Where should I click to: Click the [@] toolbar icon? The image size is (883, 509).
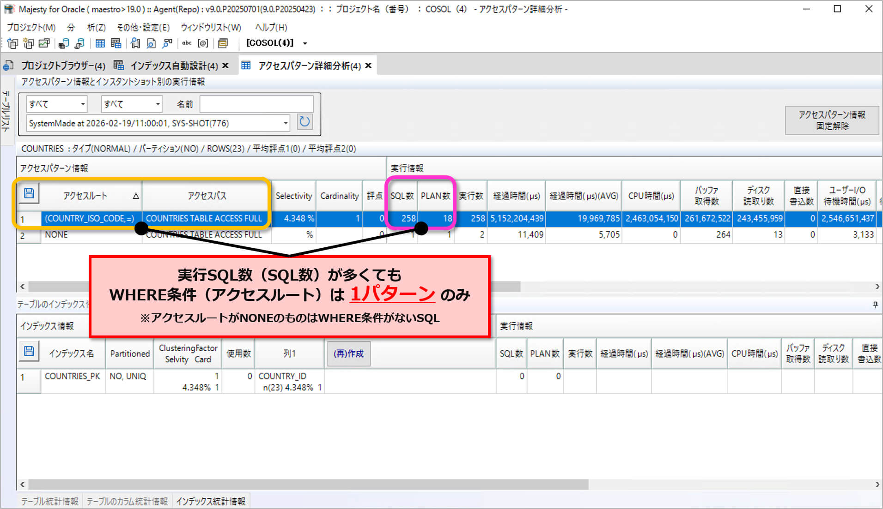pos(203,43)
